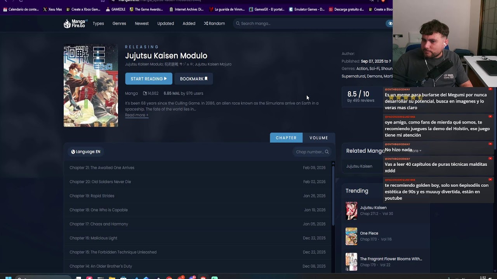Switch to the VOLUME tab
The width and height of the screenshot is (497, 279).
click(319, 138)
